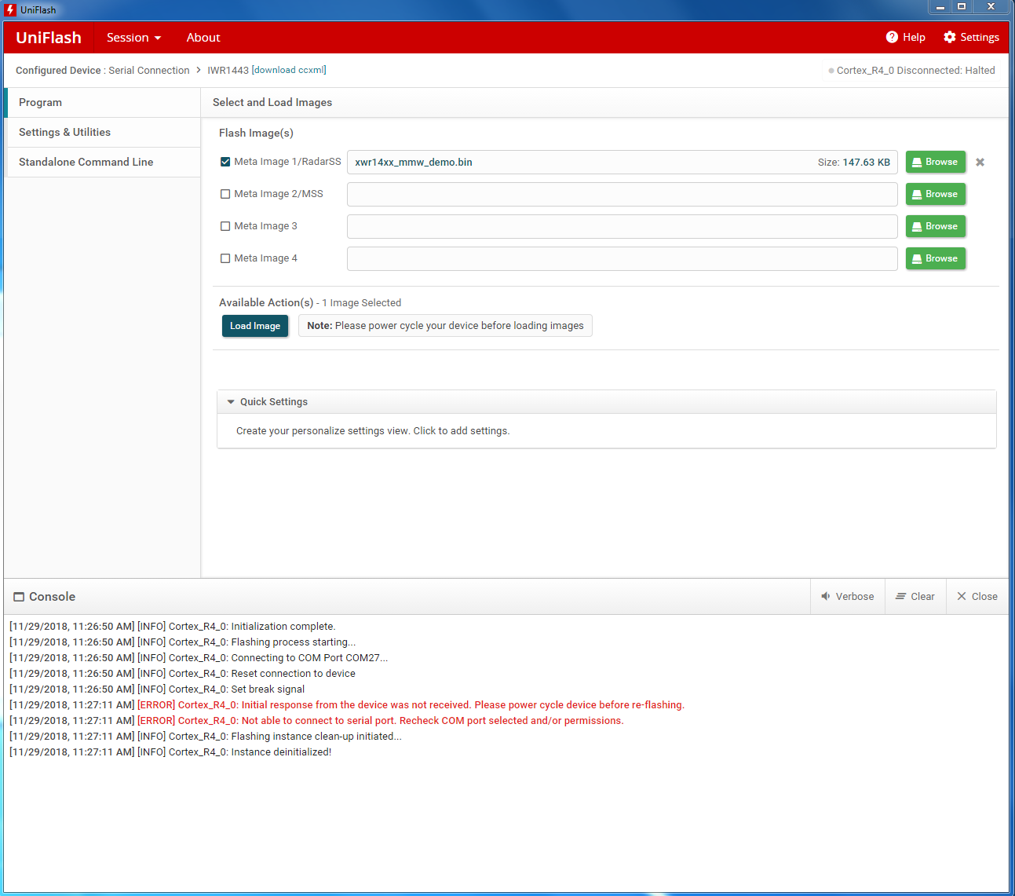Browse for Meta Image 1/RadarSS file
1015x896 pixels.
tap(936, 162)
